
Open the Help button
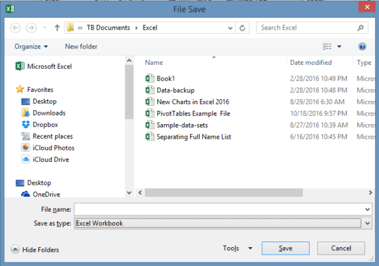click(x=362, y=46)
